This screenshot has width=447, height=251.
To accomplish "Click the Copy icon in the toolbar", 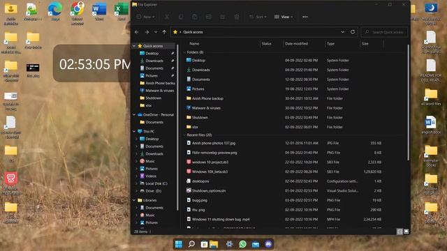I will (181, 17).
